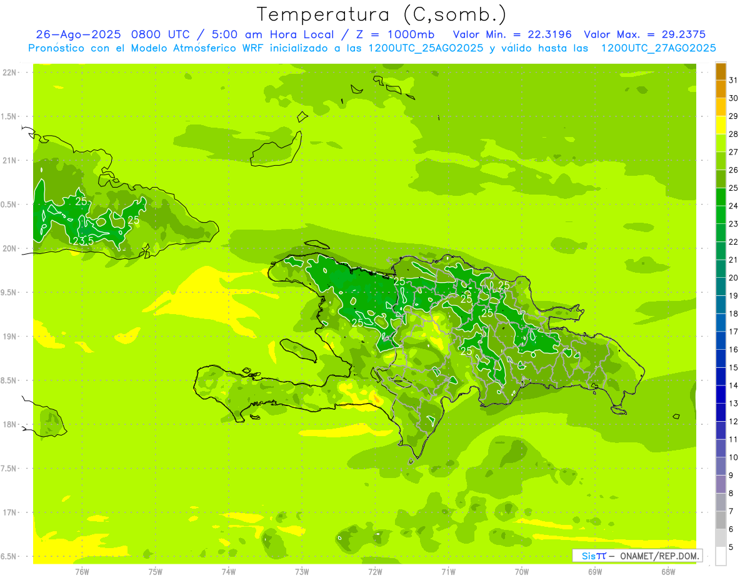
Task: Click the "6.5N" latitude label
Action: tap(9, 557)
